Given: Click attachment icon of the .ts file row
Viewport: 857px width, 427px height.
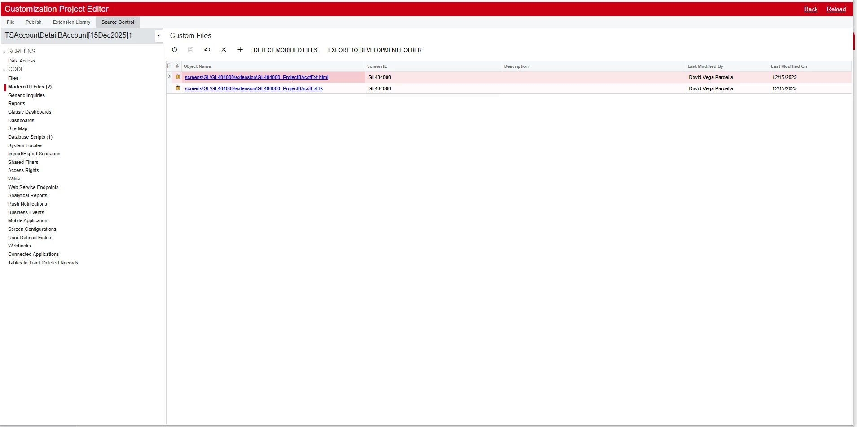Looking at the screenshot, I should point(178,88).
